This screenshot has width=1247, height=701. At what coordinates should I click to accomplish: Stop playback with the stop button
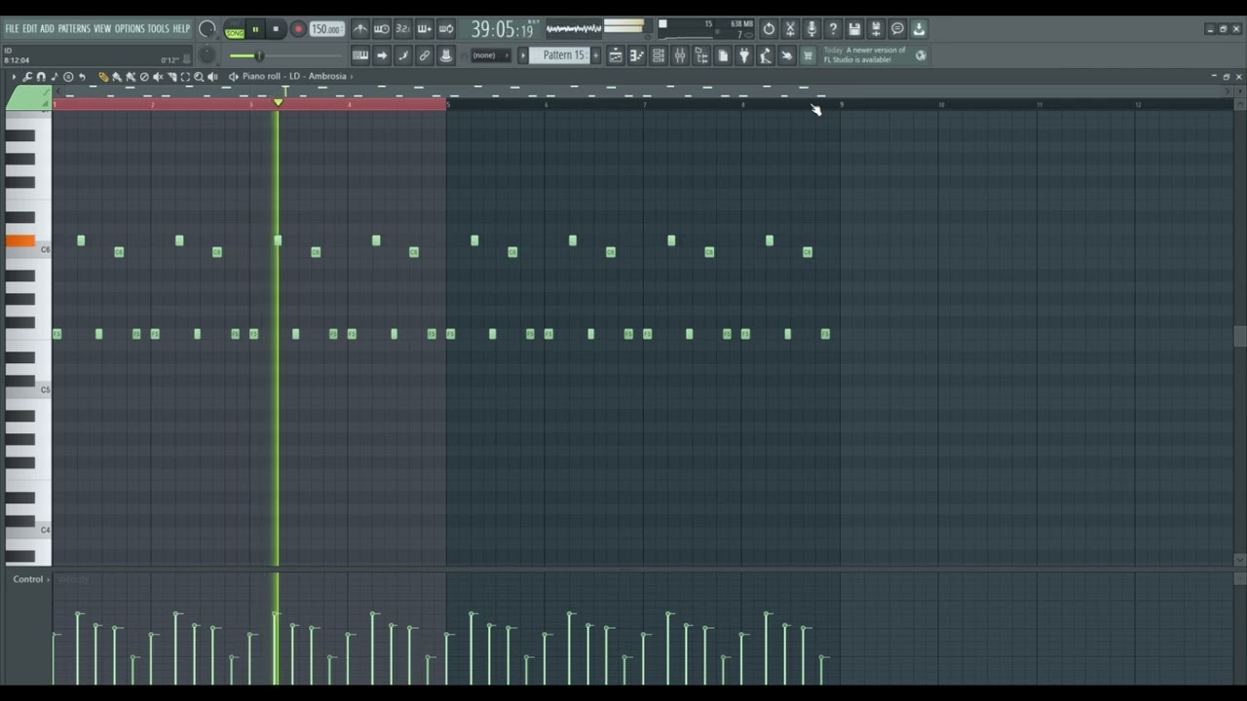[276, 29]
